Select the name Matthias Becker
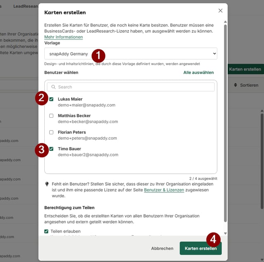264x262 pixels. coord(74,116)
